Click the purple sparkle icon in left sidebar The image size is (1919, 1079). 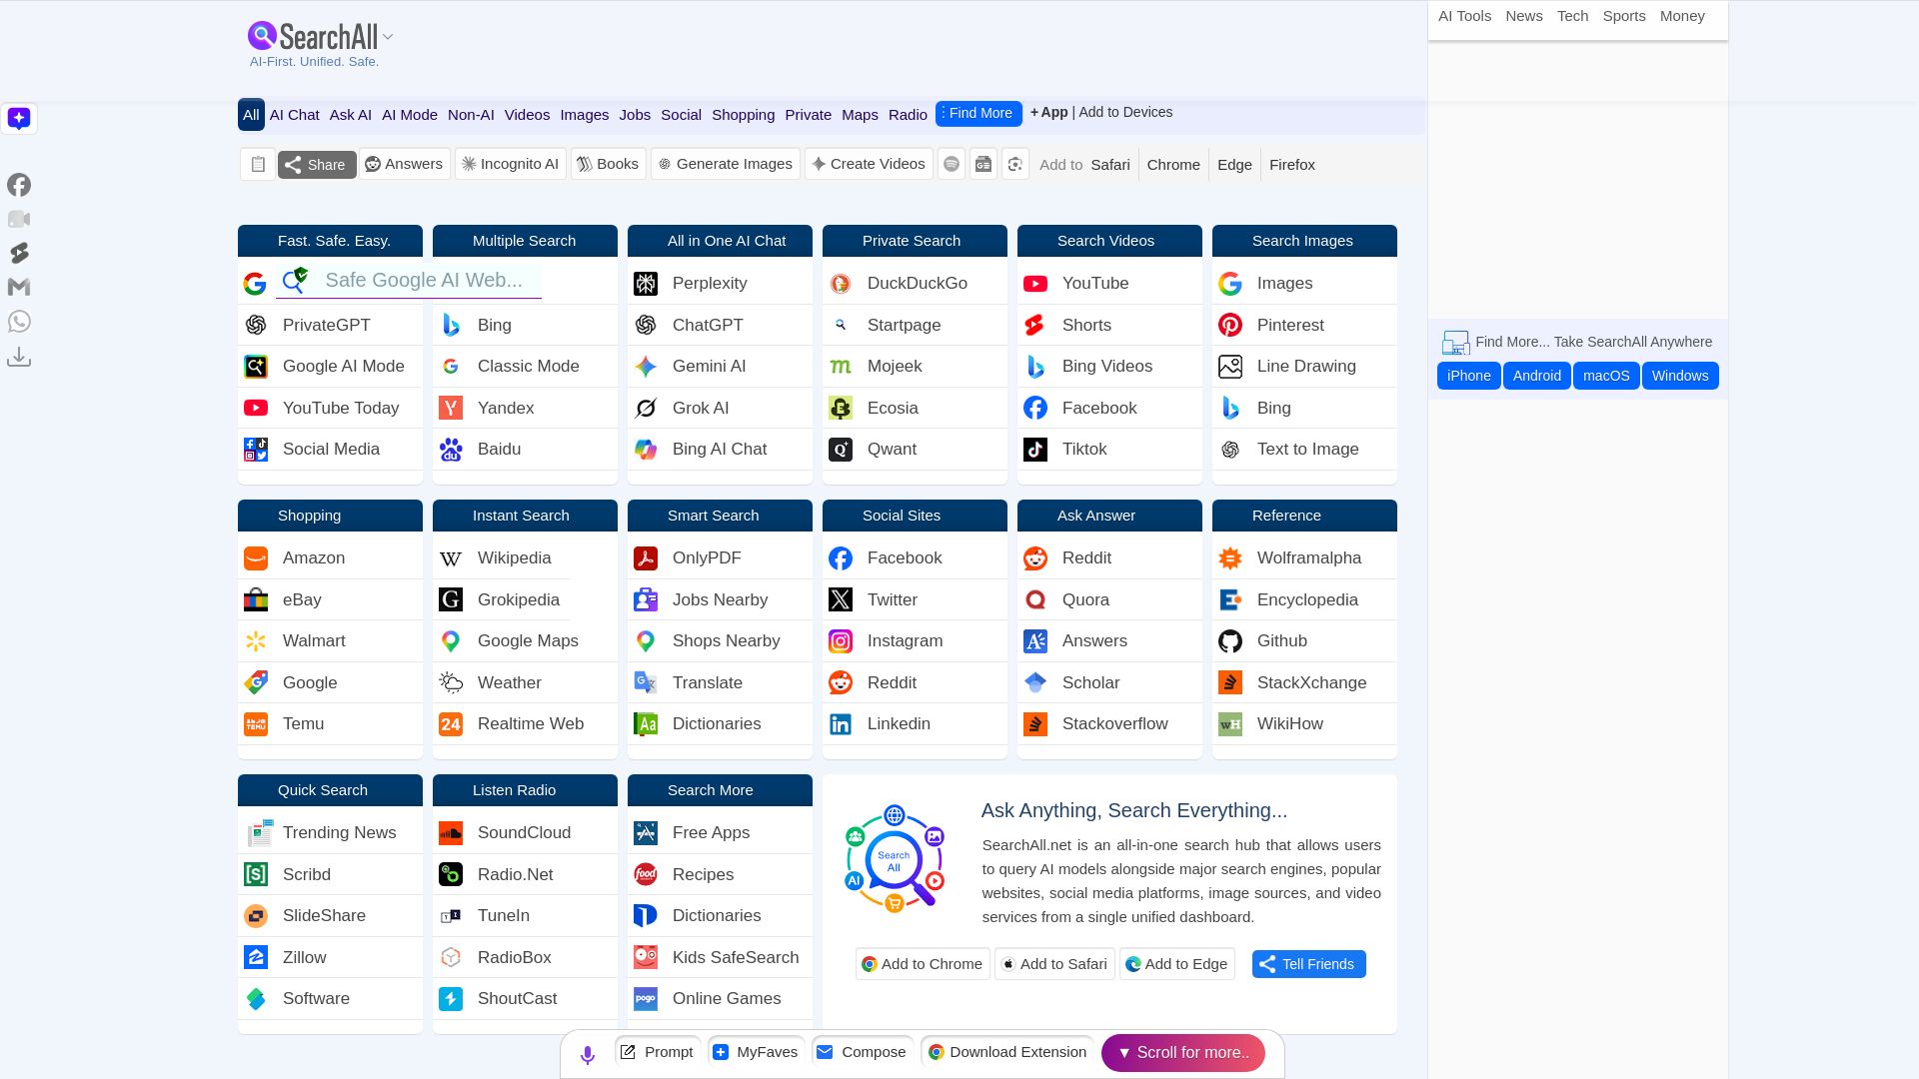click(x=19, y=118)
